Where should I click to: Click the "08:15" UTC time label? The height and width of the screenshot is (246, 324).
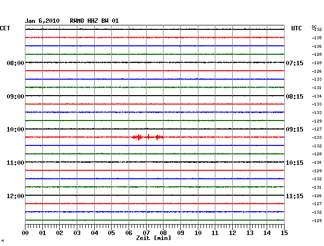[x=295, y=97]
